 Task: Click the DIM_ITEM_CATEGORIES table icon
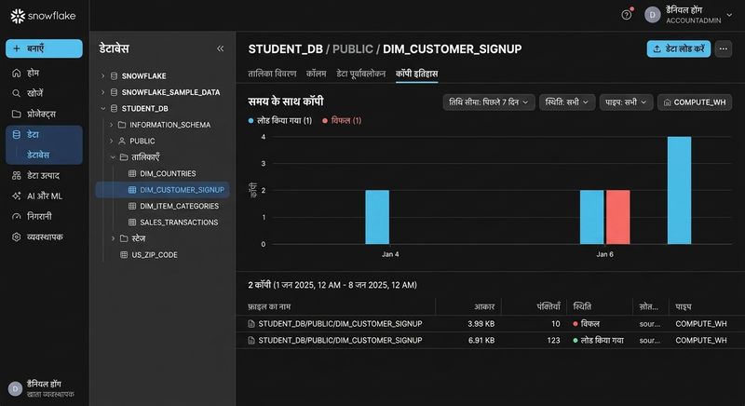[x=132, y=206]
